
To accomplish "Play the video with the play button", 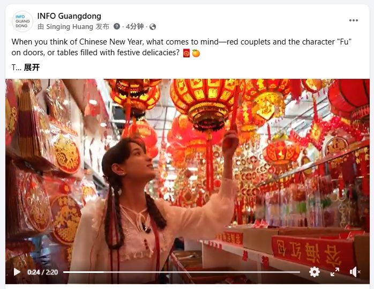I will coord(17,272).
